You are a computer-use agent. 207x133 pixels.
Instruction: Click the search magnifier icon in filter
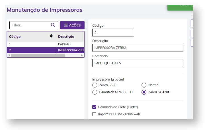click(x=53, y=25)
